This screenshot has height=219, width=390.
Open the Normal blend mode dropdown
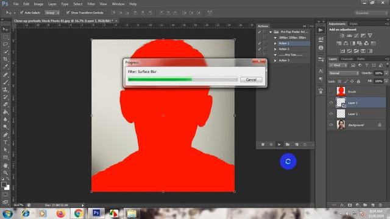point(344,73)
